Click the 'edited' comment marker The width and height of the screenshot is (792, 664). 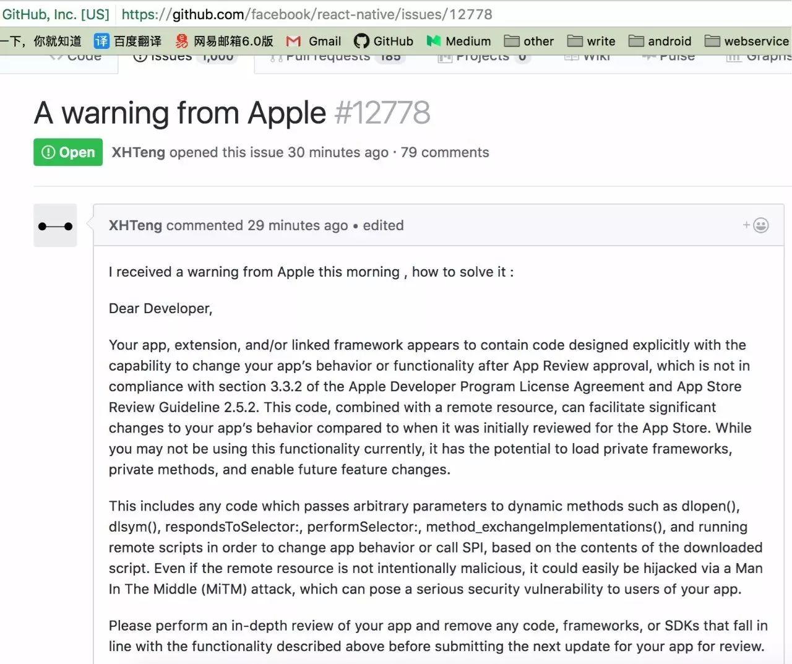click(x=383, y=225)
